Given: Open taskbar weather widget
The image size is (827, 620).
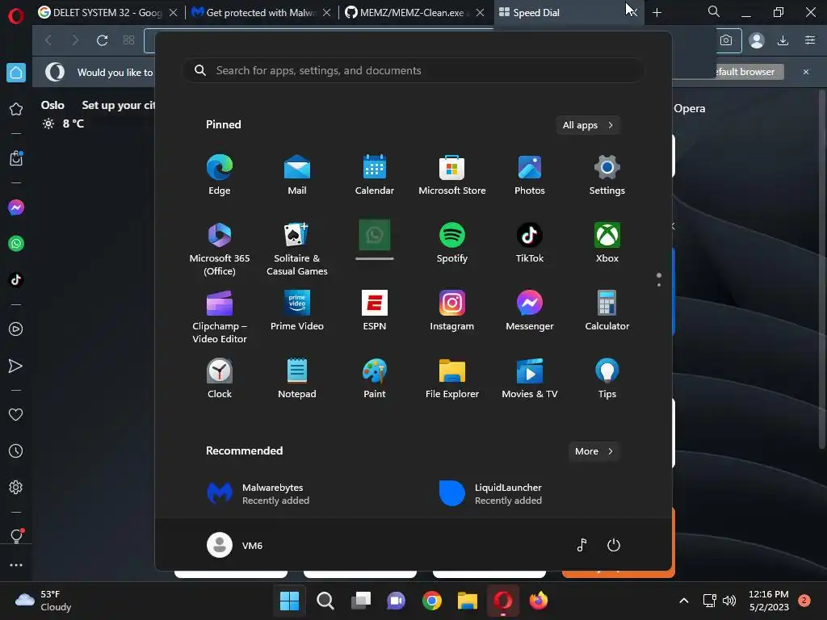Looking at the screenshot, I should point(42,601).
